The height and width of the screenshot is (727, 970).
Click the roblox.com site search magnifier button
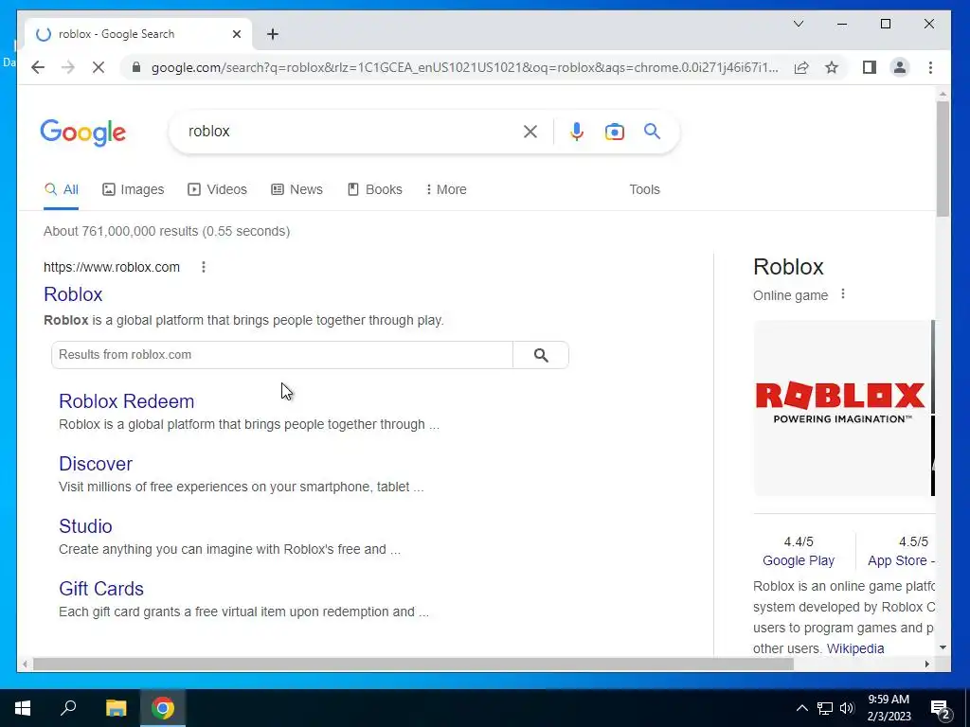(x=541, y=355)
